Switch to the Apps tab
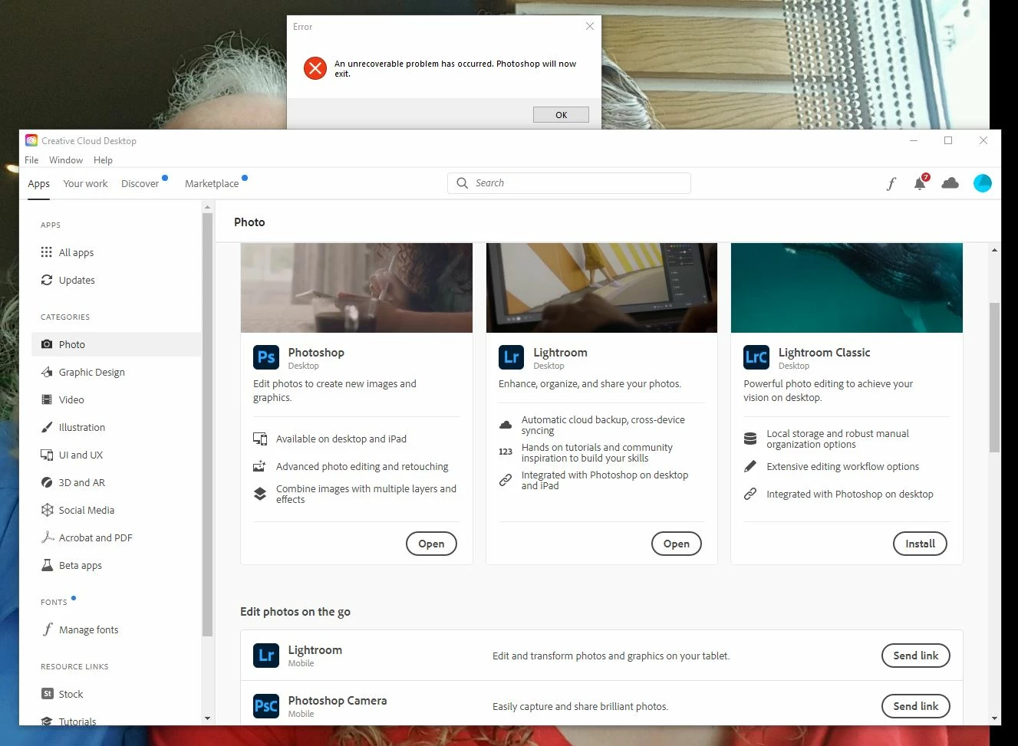 pos(38,184)
